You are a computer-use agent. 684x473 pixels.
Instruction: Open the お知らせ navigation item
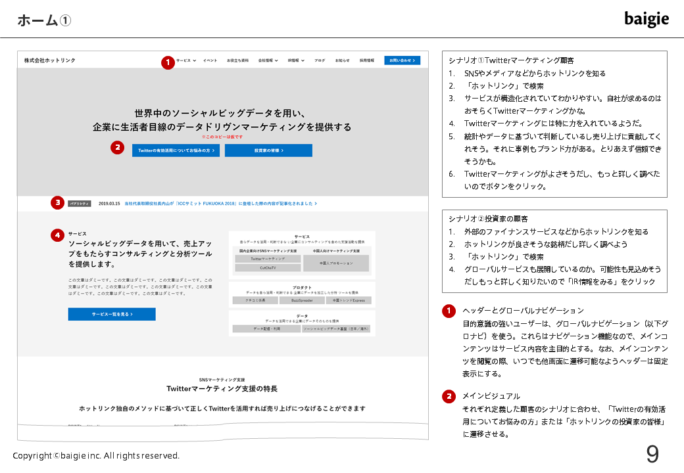(x=343, y=60)
